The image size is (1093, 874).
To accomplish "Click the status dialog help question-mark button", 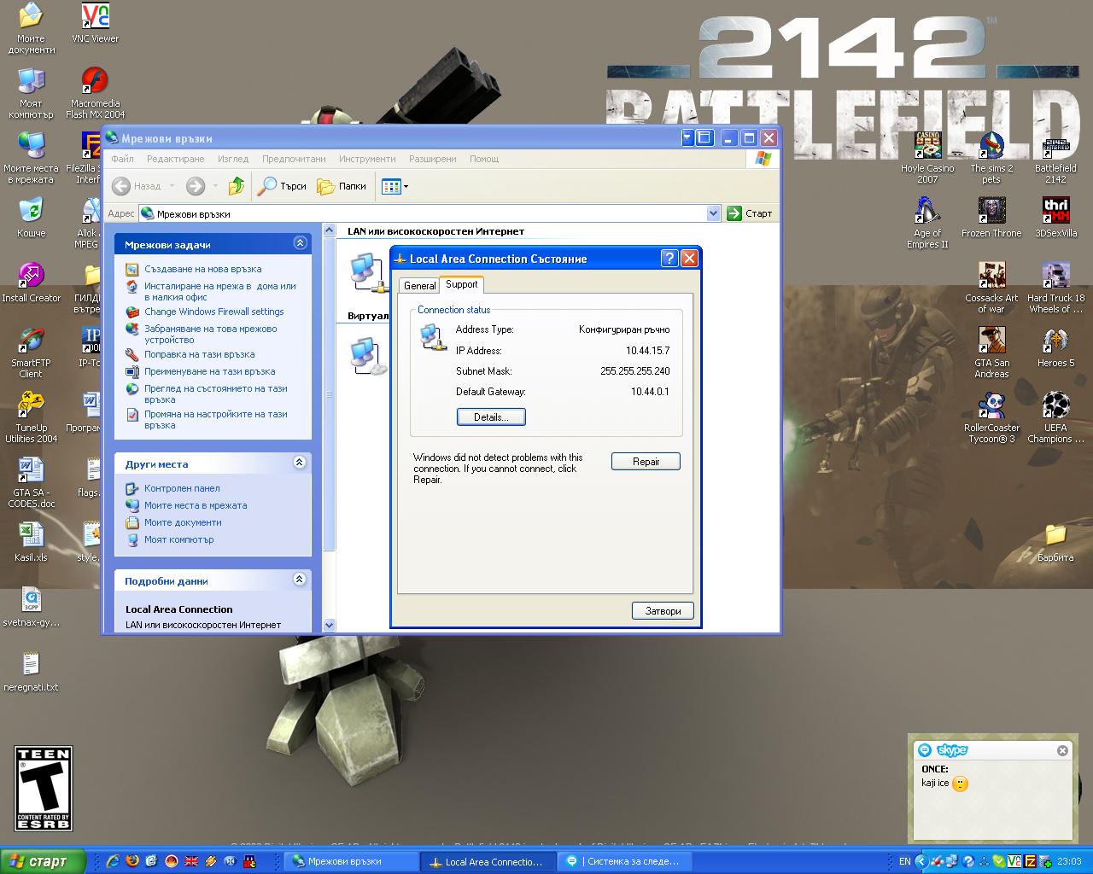I will click(x=669, y=258).
